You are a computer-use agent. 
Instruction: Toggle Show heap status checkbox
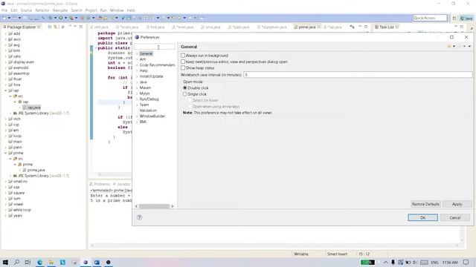tap(183, 67)
